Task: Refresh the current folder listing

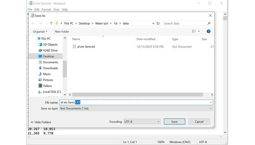Action: 158,24
